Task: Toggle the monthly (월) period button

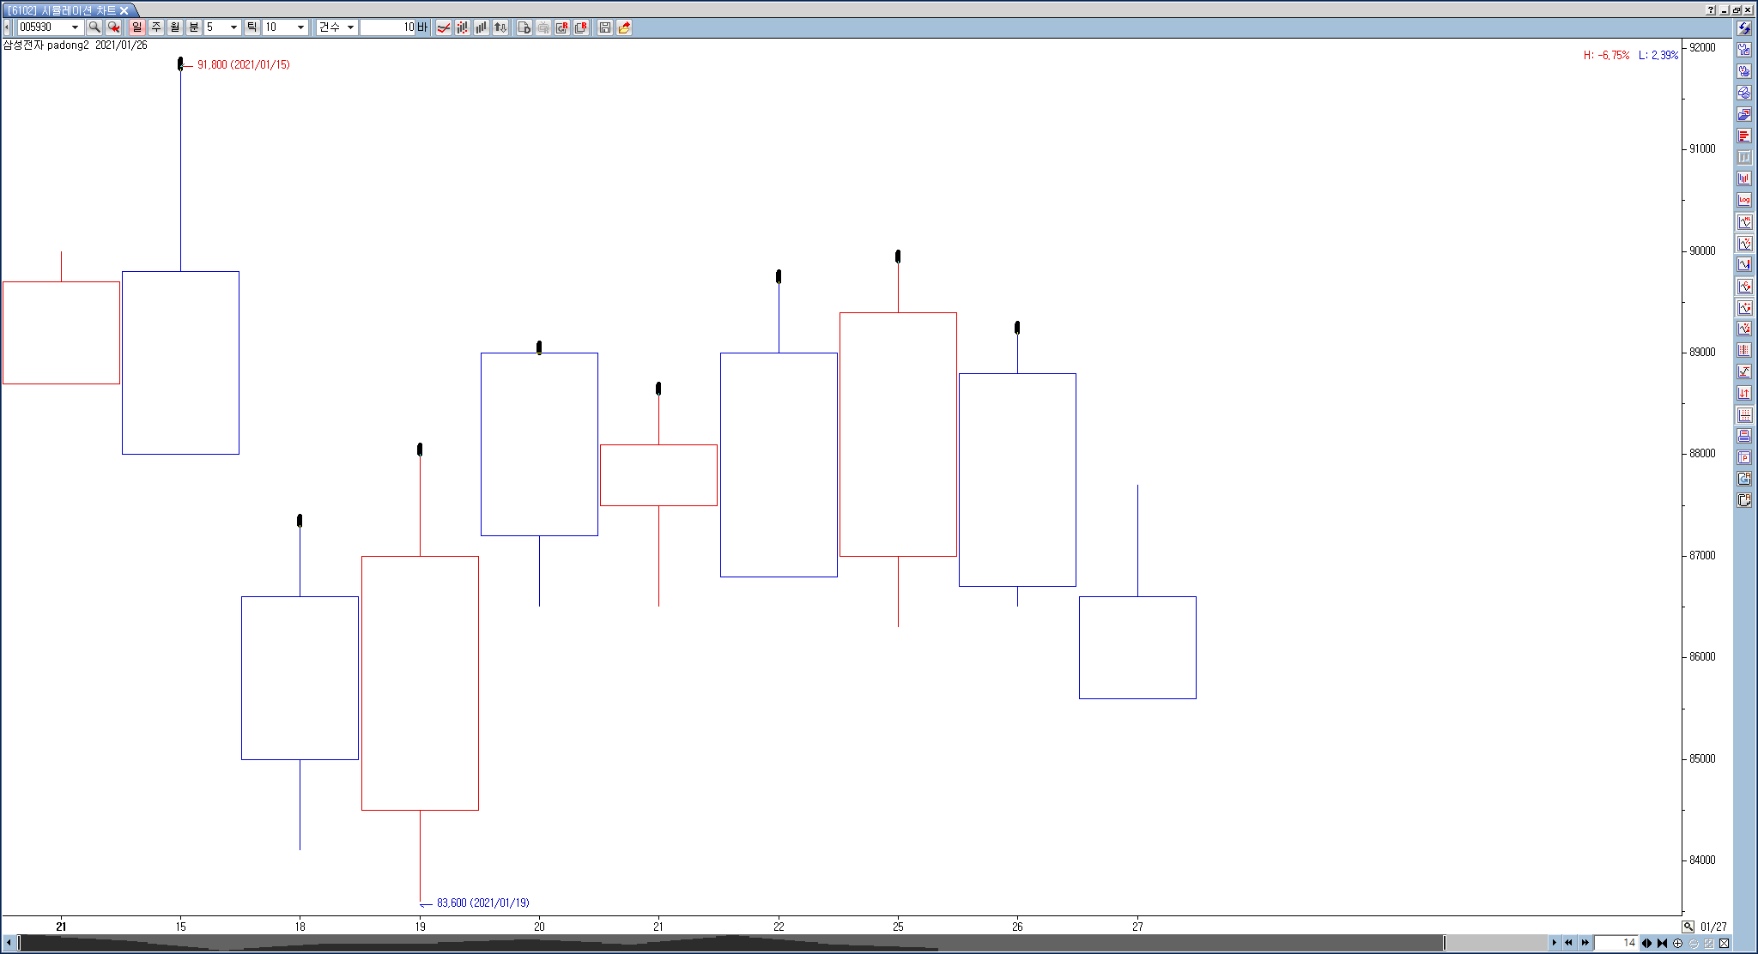Action: pos(175,27)
